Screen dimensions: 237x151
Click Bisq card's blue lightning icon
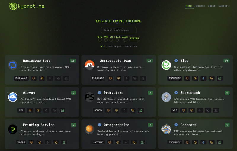204,78
